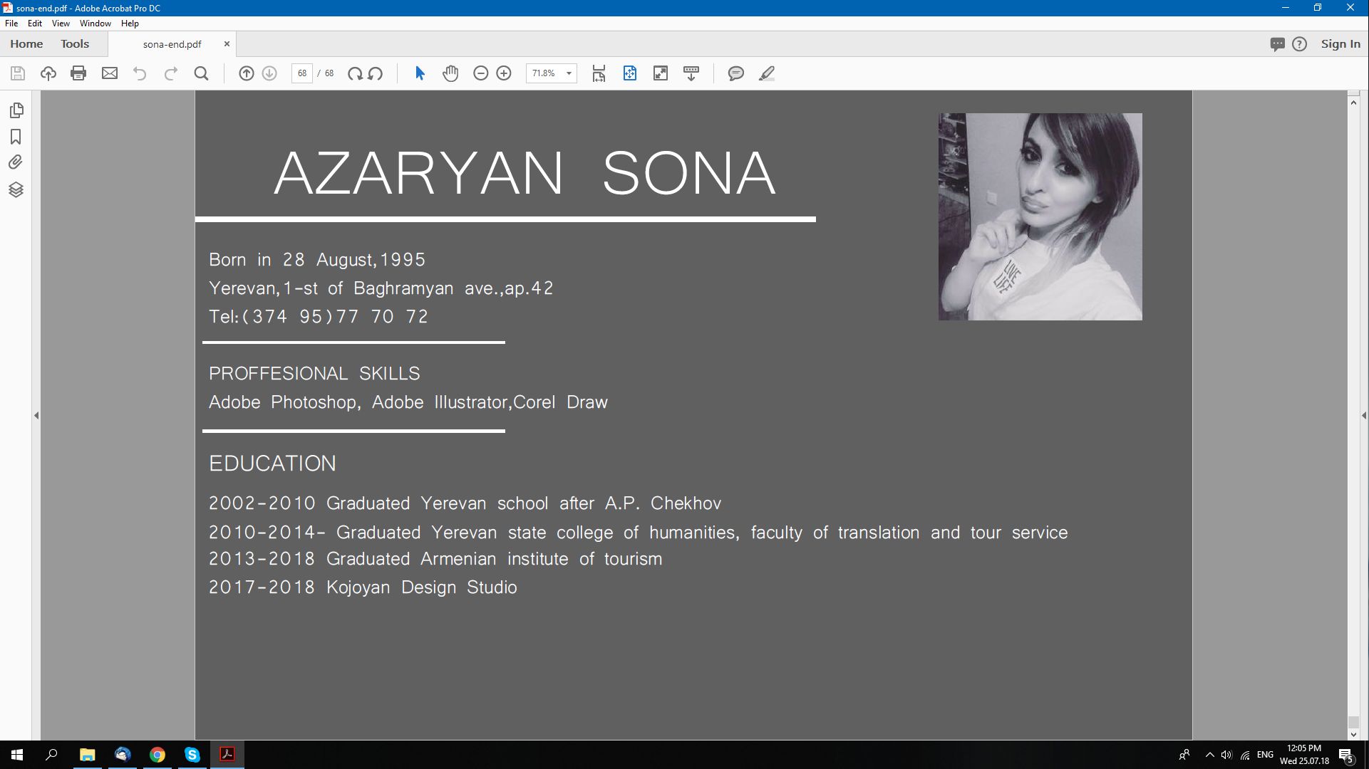Close the sona-end.pdf tab

click(x=227, y=44)
